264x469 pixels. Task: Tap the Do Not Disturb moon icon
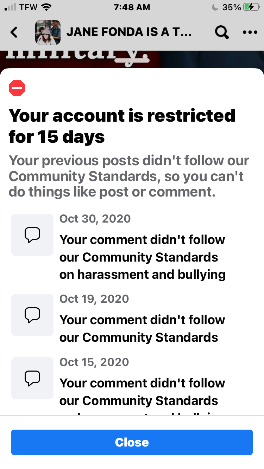click(215, 7)
